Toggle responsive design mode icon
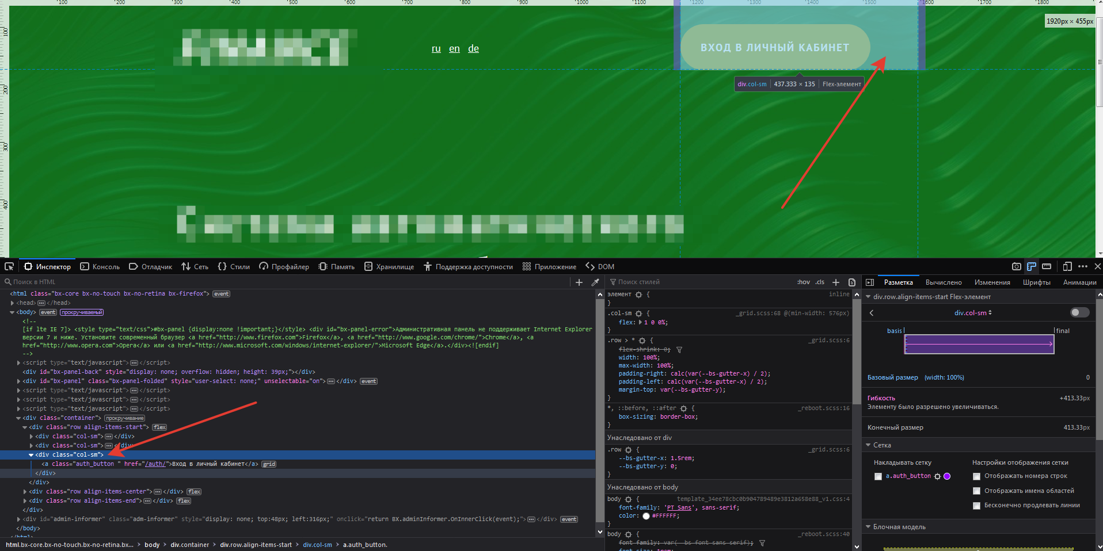1103x551 pixels. [x=1067, y=266]
